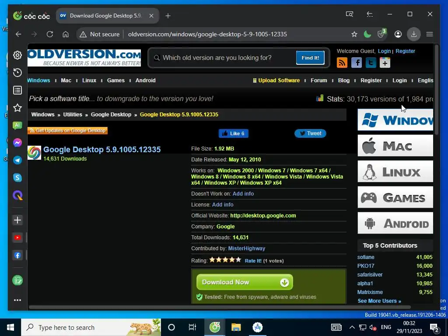Click Add info next to License
The width and height of the screenshot is (448, 336).
pyautogui.click(x=223, y=205)
